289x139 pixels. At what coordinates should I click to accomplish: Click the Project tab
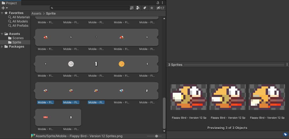pyautogui.click(x=11, y=3)
